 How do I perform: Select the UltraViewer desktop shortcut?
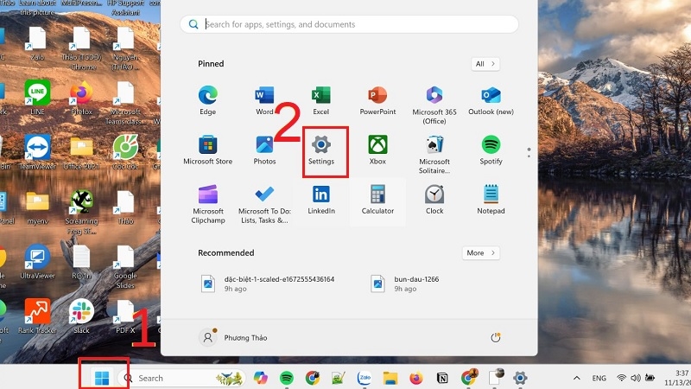[37, 262]
